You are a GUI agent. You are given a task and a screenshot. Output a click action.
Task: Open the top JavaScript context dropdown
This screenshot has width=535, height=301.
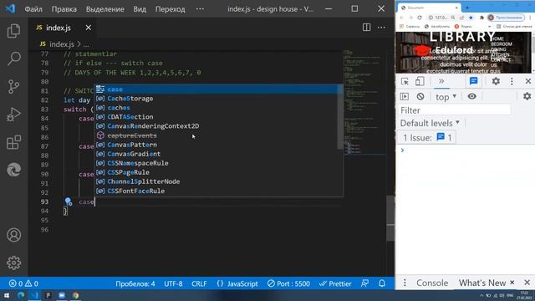click(x=446, y=97)
